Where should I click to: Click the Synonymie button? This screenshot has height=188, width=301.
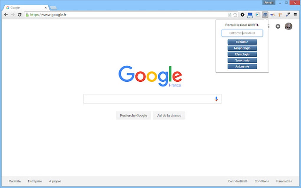click(242, 60)
